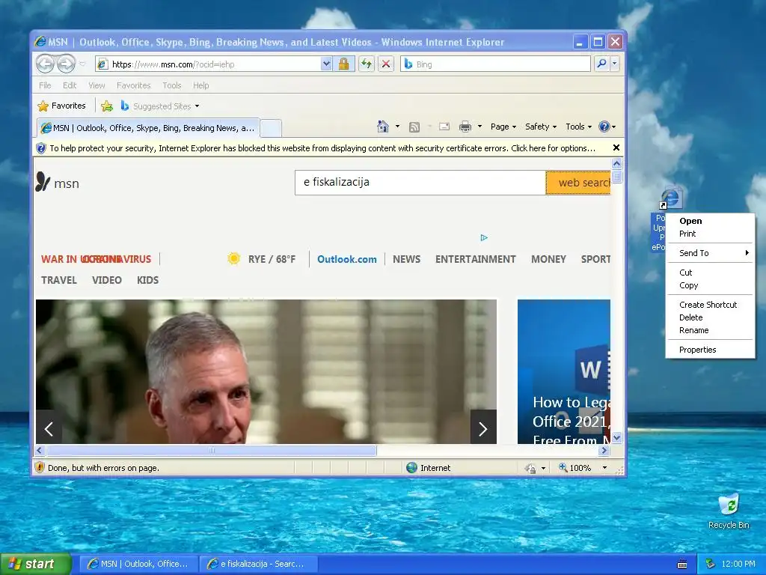Click the AdChoices triangle icon
Image resolution: width=766 pixels, height=575 pixels.
[484, 237]
